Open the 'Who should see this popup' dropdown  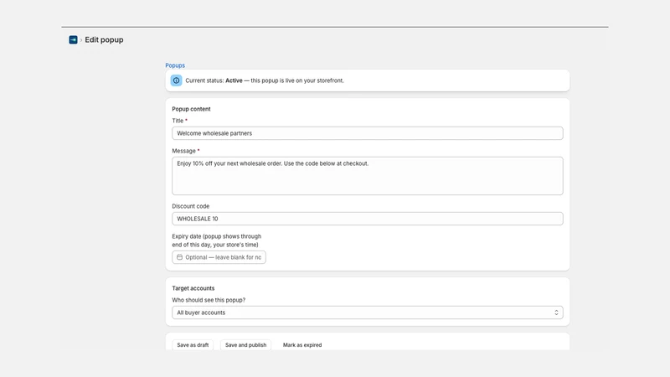[368, 312]
